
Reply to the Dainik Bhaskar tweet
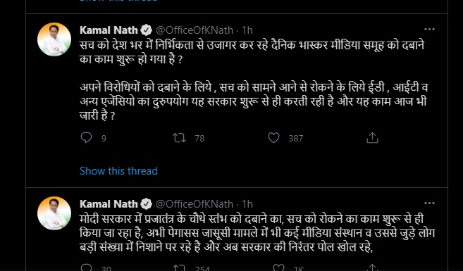(86, 138)
